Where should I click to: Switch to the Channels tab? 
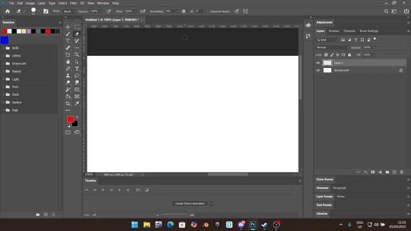(349, 31)
